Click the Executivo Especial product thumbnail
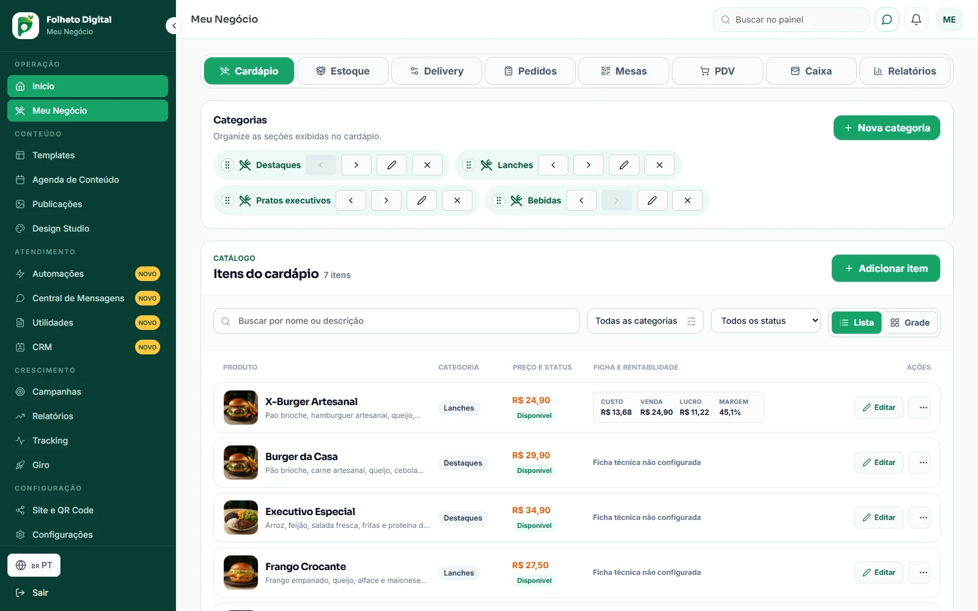Image resolution: width=978 pixels, height=611 pixels. click(x=241, y=518)
